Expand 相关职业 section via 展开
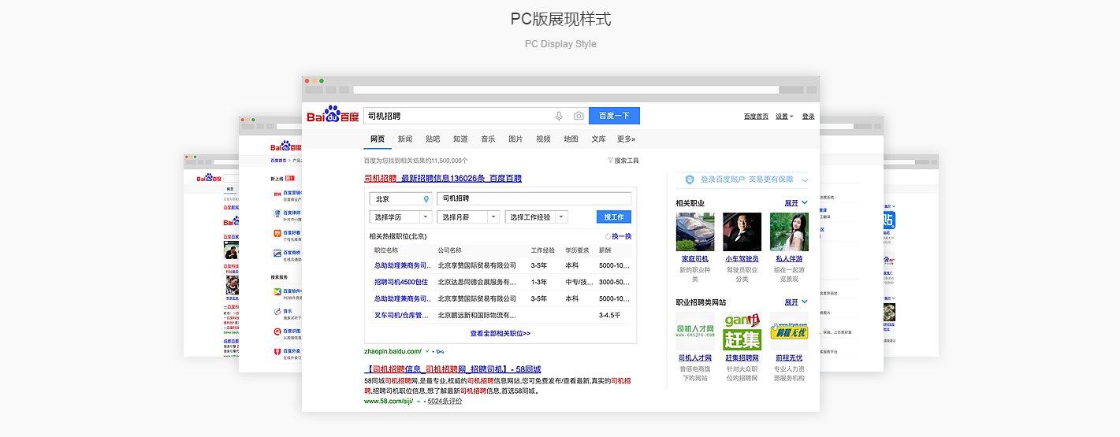Viewport: 1120px width, 437px height. 795,203
